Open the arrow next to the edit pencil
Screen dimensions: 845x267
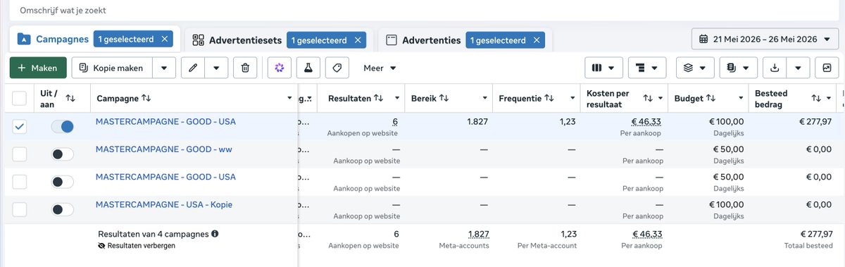click(216, 68)
